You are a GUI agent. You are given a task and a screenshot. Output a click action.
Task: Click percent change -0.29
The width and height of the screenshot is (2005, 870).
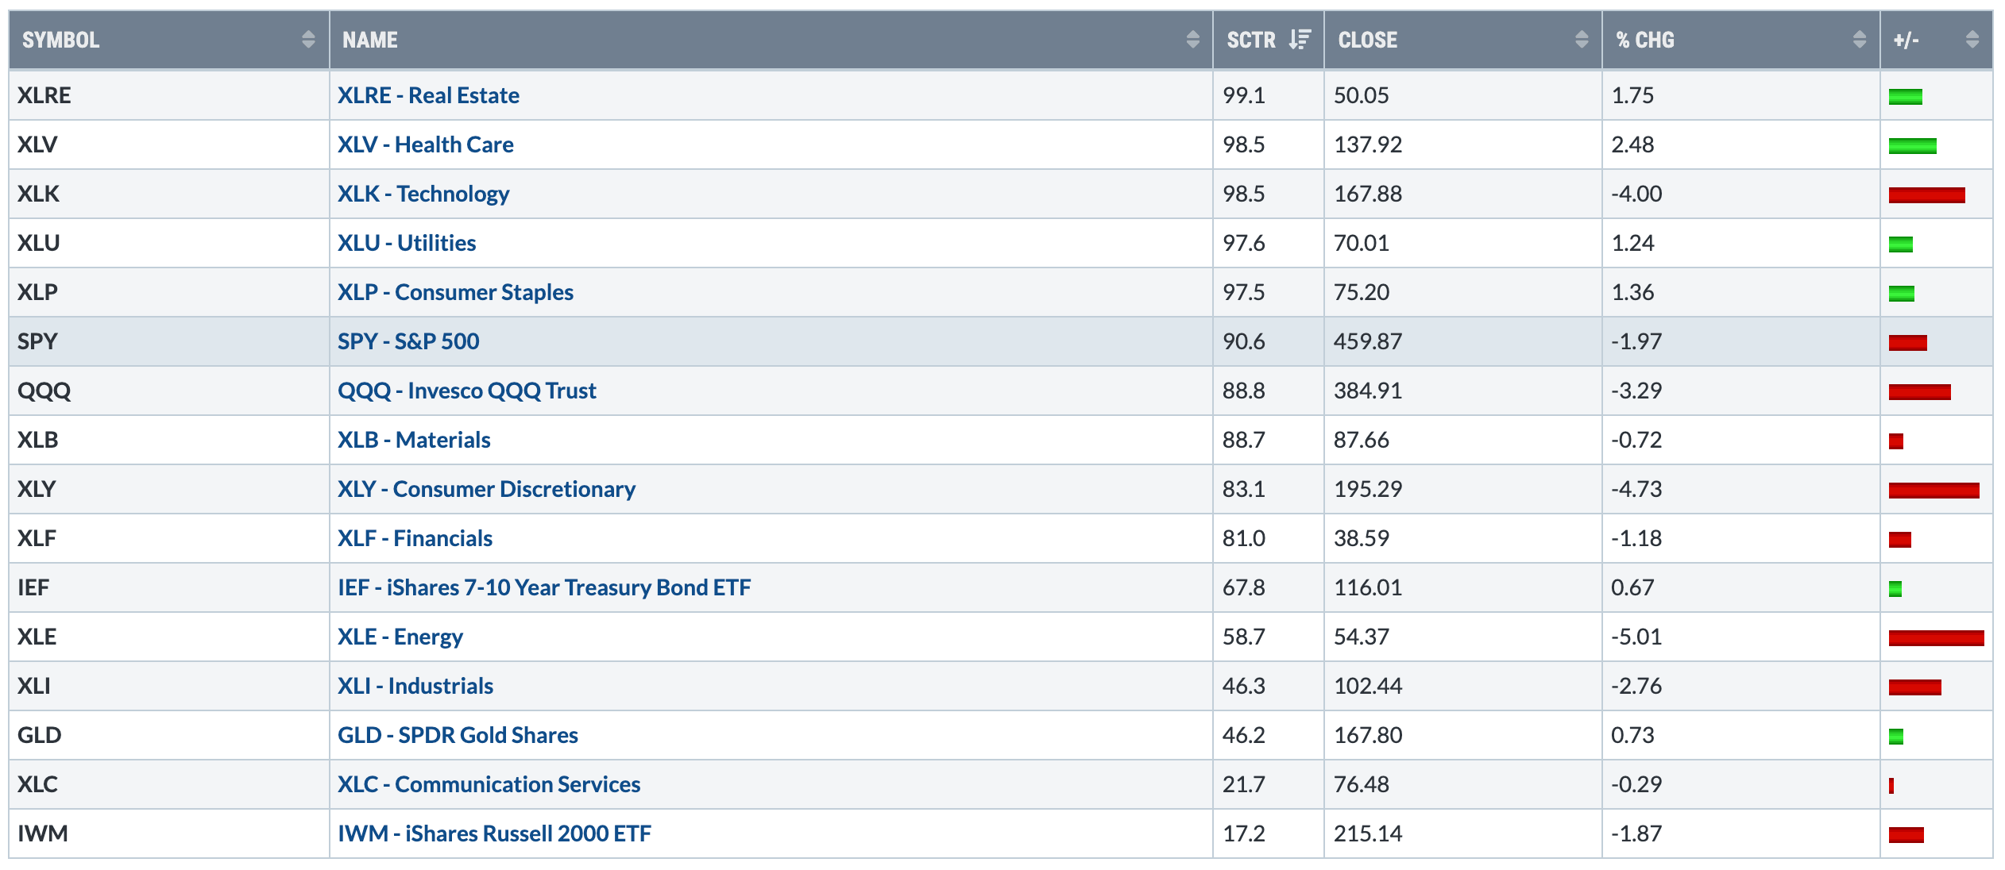pyautogui.click(x=1636, y=784)
